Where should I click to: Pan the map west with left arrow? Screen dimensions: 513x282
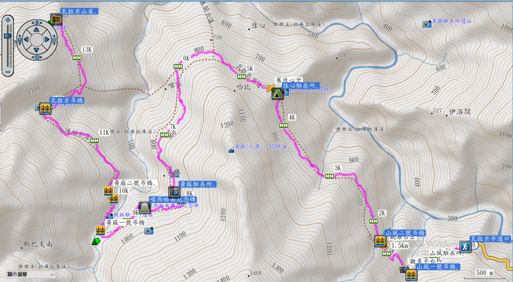[x=26, y=40]
